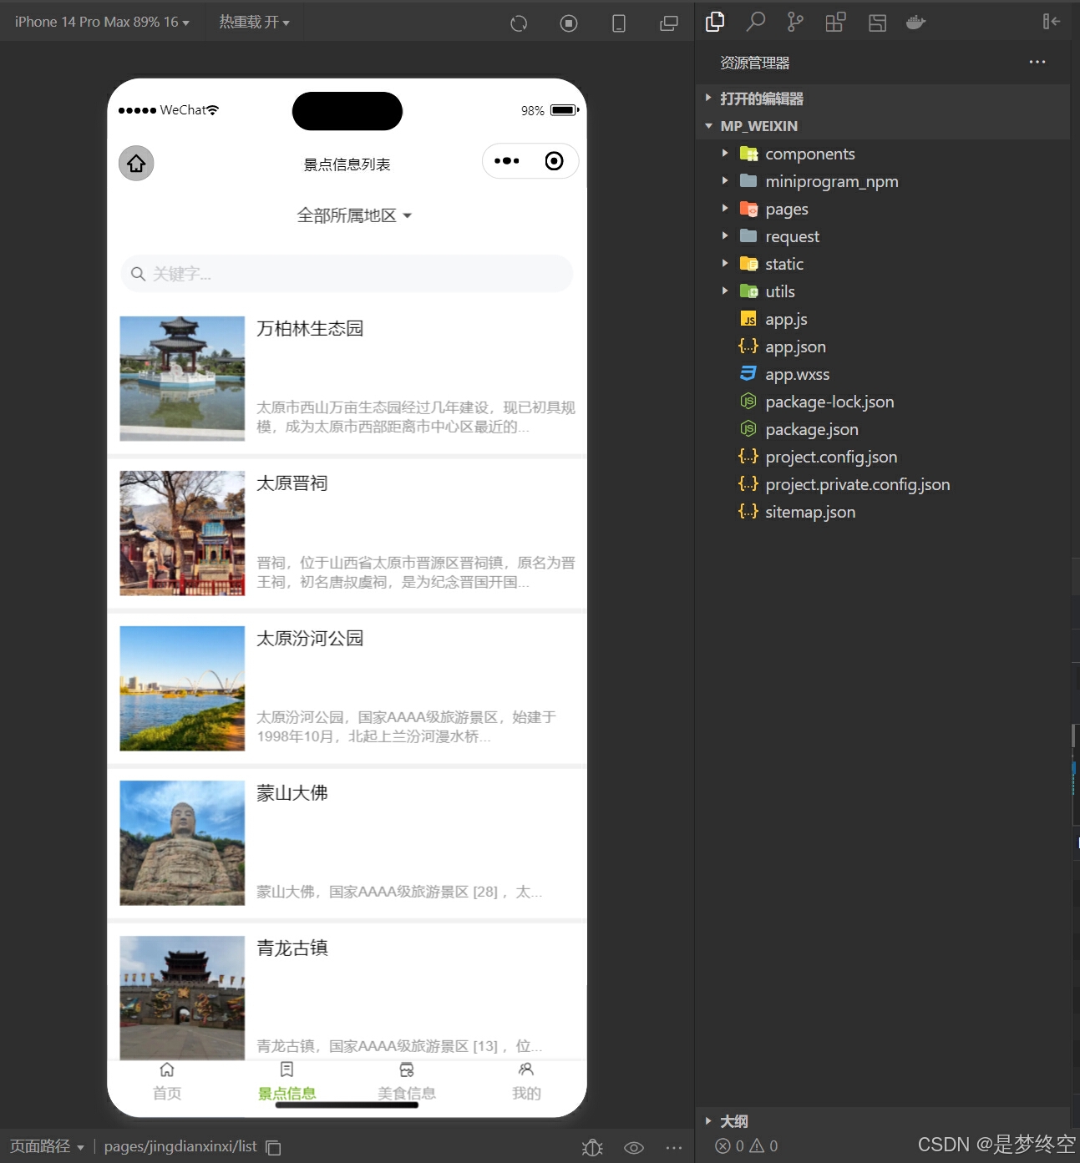Collapse the MP_WEIXIN project root
The width and height of the screenshot is (1080, 1163).
coord(882,126)
